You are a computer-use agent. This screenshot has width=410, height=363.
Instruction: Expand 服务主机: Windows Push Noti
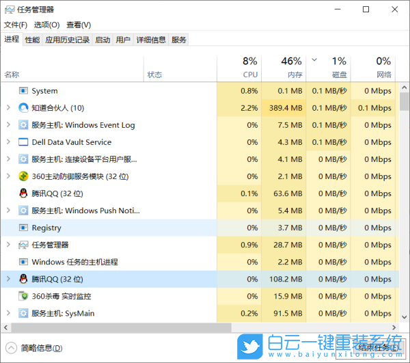coord(8,211)
